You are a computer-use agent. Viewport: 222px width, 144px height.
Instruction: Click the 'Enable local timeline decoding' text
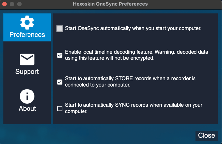pos(137,55)
